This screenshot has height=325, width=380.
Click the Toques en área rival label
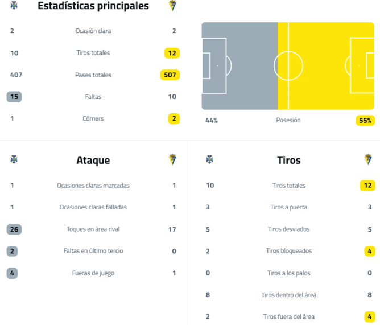tap(93, 229)
